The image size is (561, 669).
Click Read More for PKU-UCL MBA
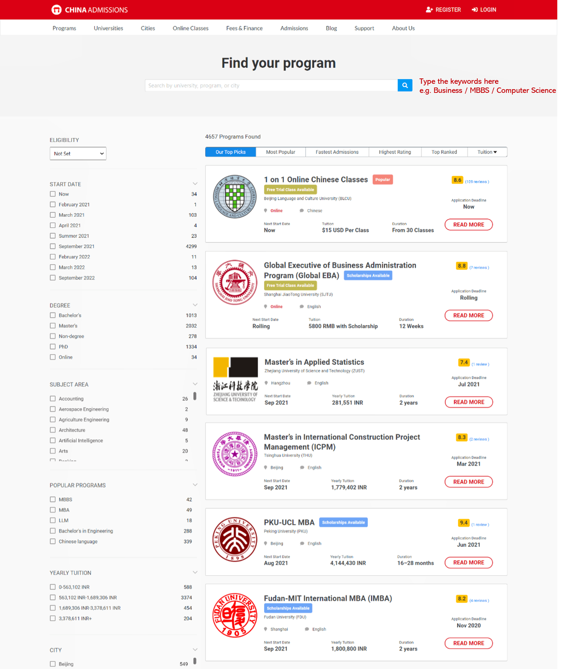[x=469, y=563]
